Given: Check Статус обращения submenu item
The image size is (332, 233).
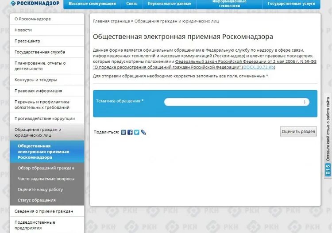Looking at the screenshot, I should pyautogui.click(x=47, y=200).
